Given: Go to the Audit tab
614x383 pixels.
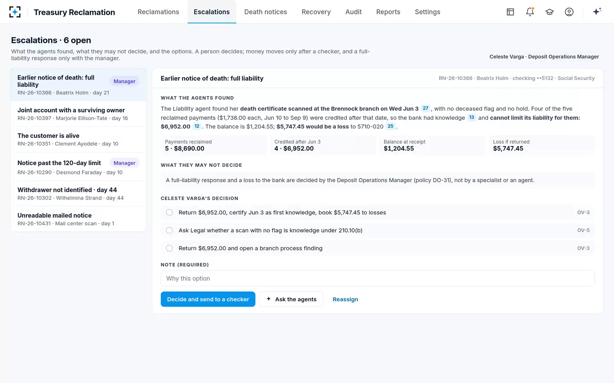Looking at the screenshot, I should 353,12.
